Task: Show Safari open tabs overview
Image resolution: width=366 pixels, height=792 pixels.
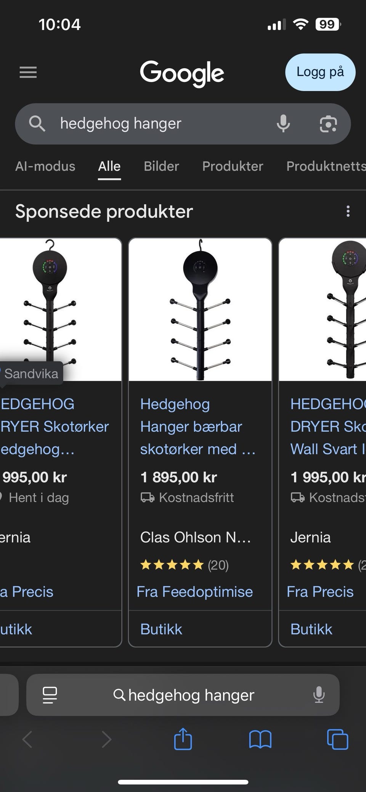Action: tap(337, 739)
